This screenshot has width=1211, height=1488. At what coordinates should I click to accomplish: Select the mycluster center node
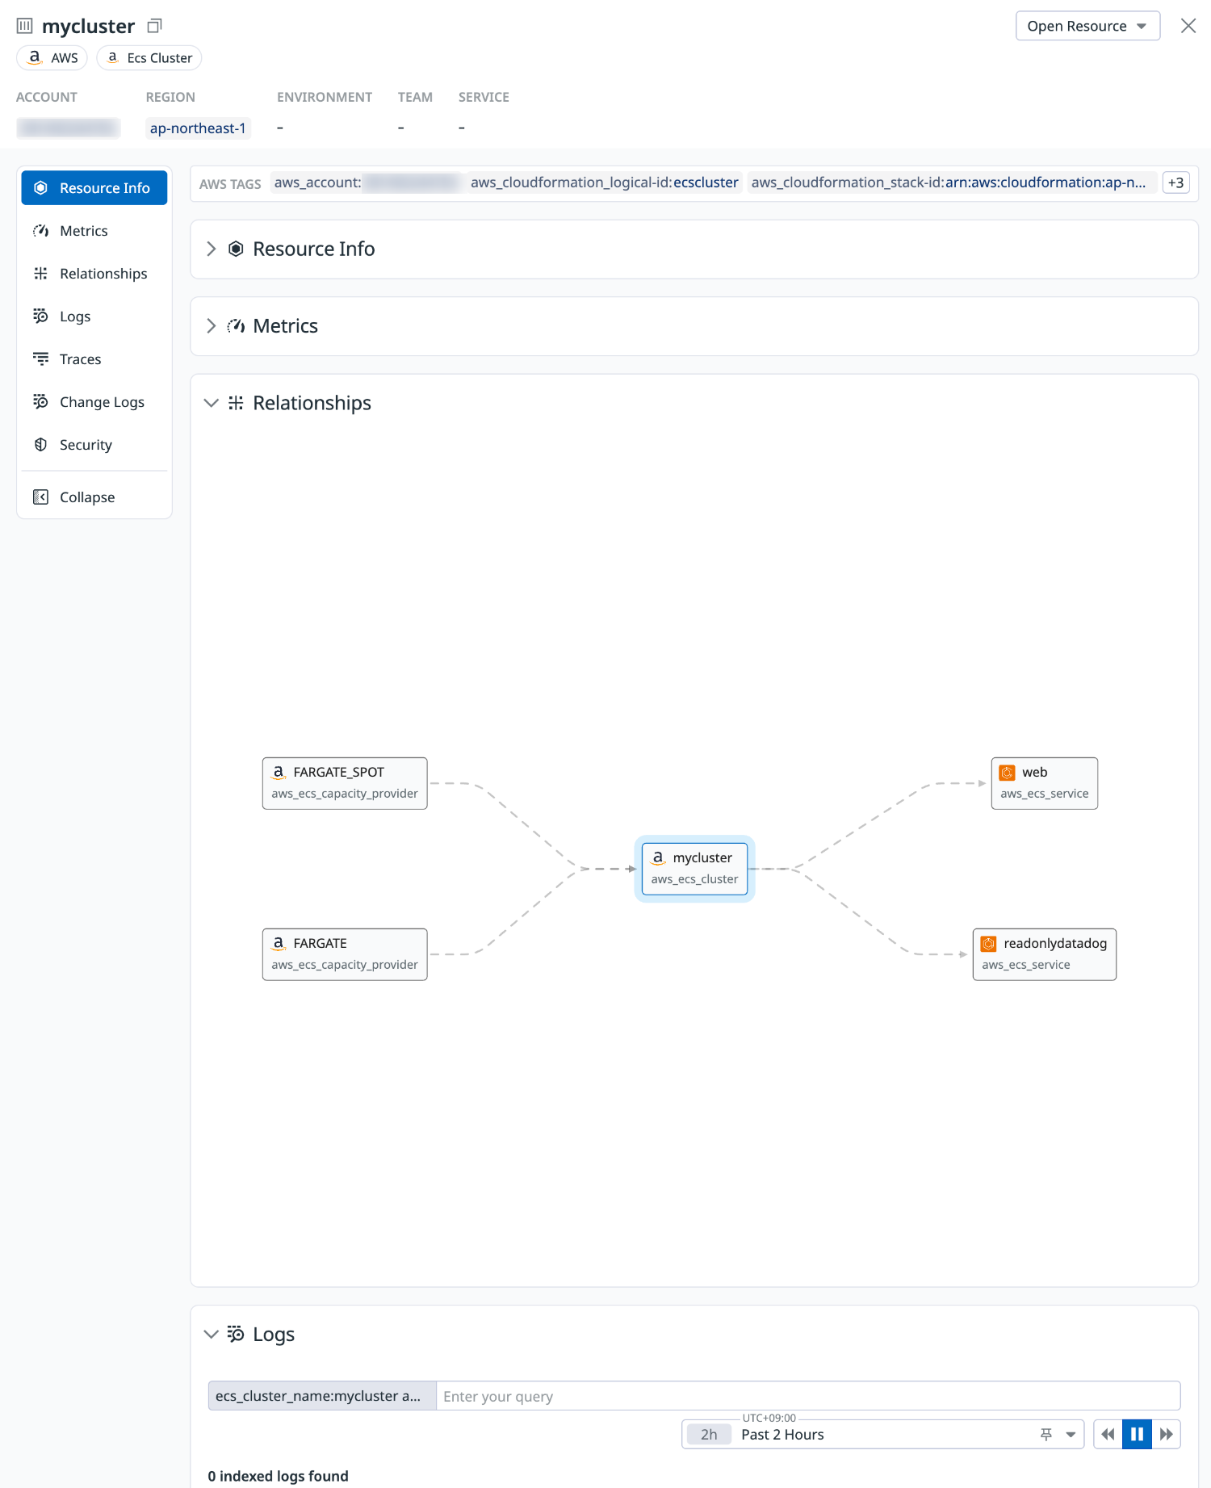[x=695, y=869]
